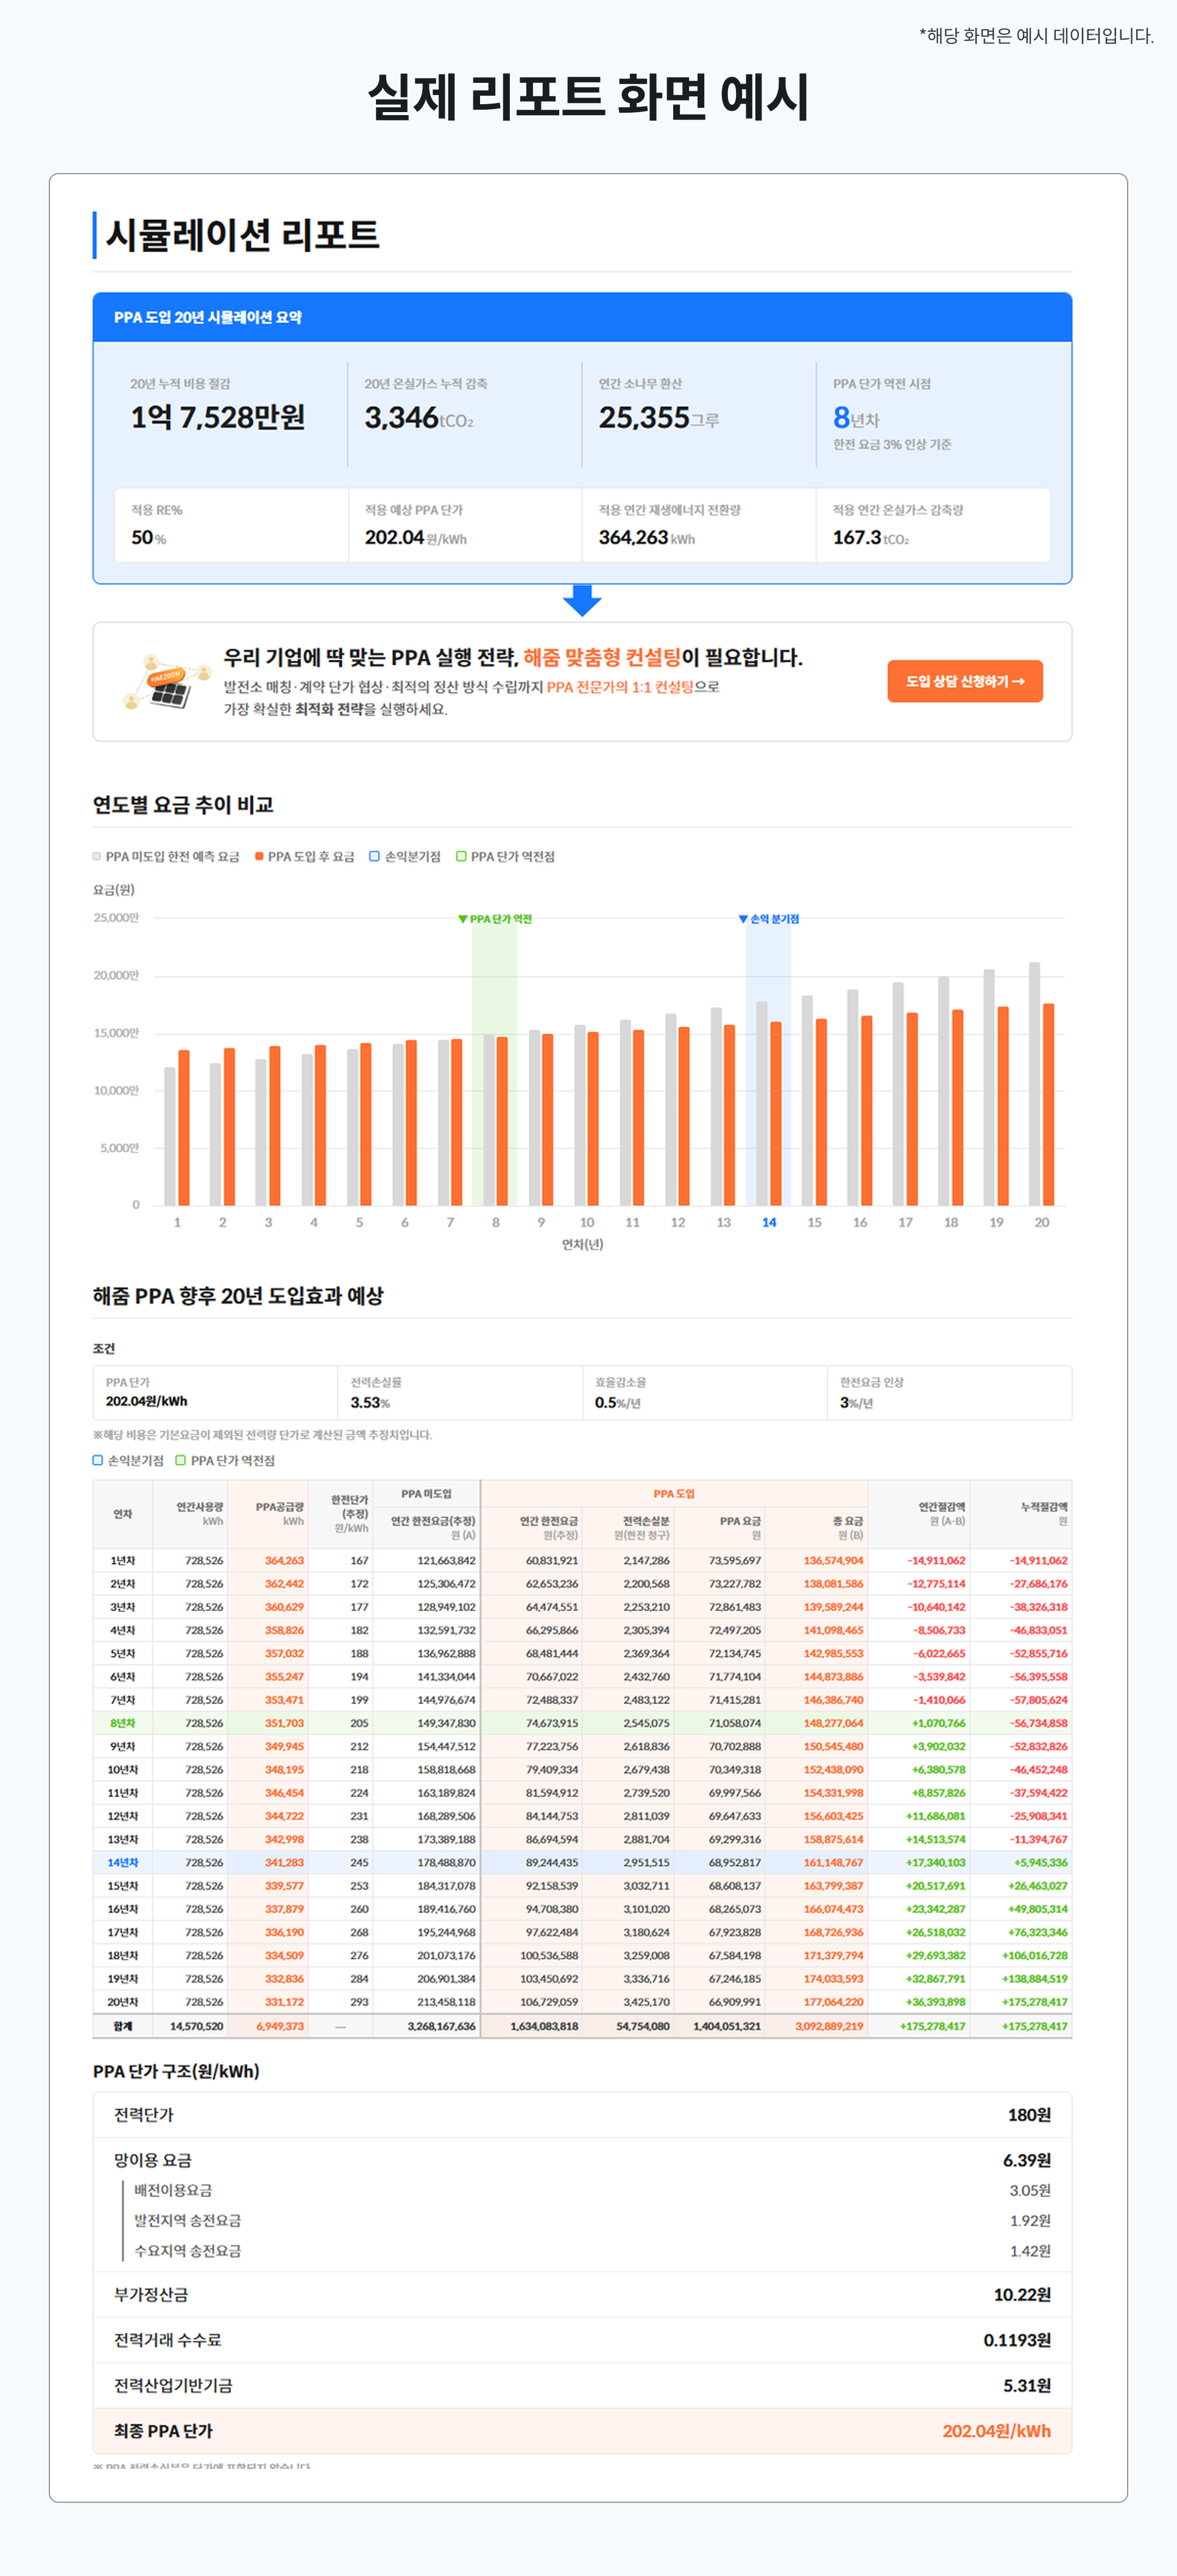1177x2576 pixels.
Task: Click the 연차 column header
Action: coord(123,1514)
